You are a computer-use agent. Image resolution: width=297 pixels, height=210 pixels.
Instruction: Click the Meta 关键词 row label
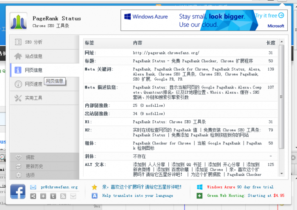(99, 69)
